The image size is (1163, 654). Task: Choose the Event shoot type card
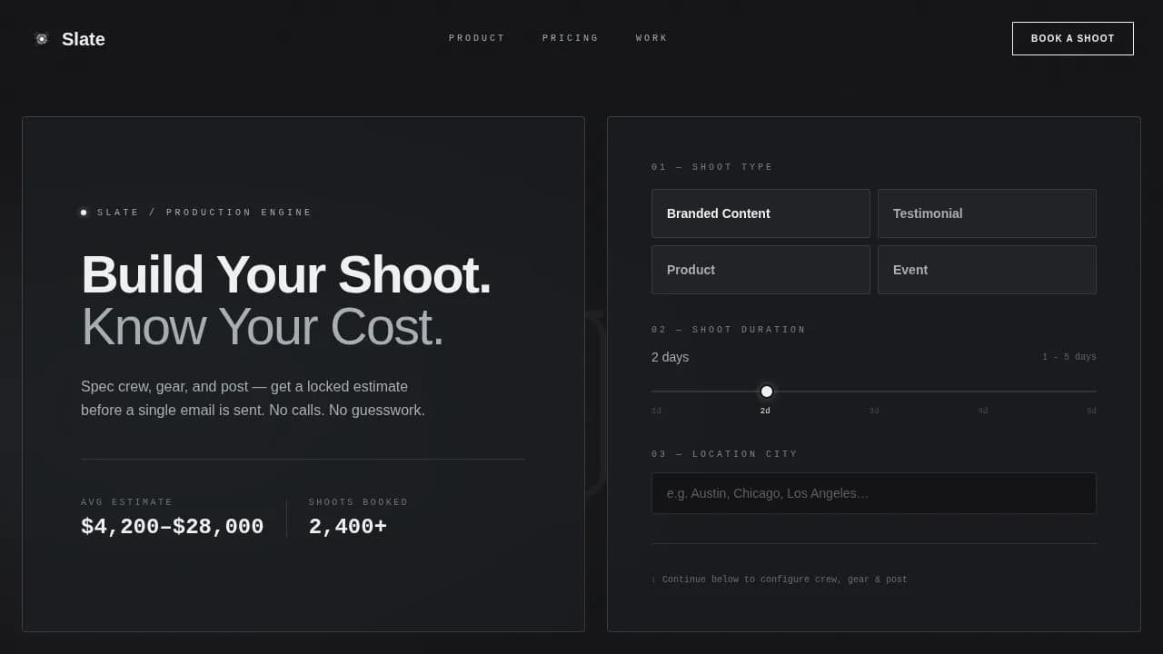(x=987, y=270)
